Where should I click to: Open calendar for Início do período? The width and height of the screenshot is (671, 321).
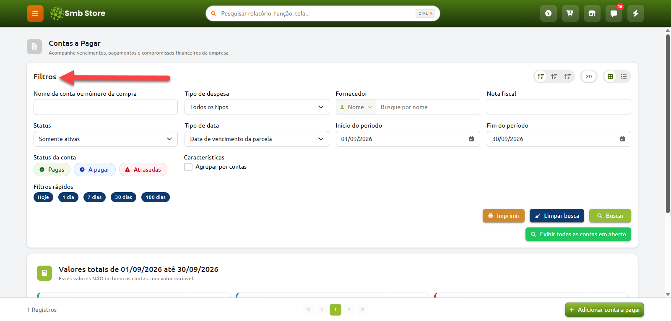click(471, 139)
